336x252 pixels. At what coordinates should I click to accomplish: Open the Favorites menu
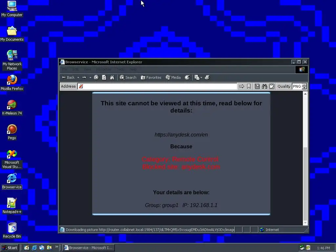(103, 70)
